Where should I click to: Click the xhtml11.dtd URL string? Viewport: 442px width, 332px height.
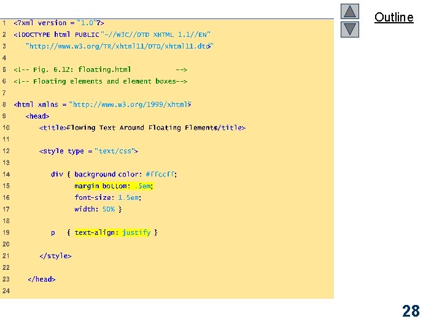[119, 46]
